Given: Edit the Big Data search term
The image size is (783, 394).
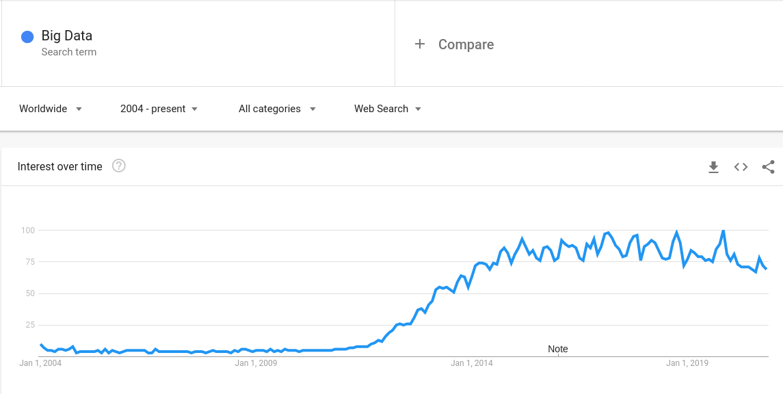Looking at the screenshot, I should [x=67, y=36].
